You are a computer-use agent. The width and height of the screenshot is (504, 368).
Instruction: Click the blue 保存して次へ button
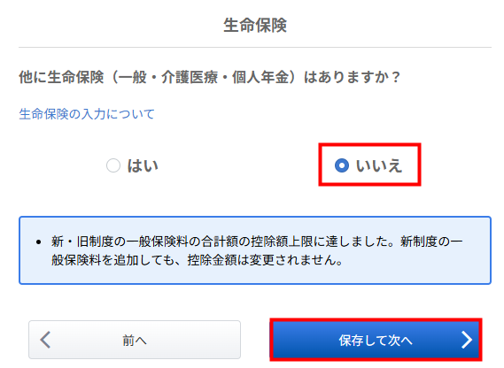click(x=376, y=340)
